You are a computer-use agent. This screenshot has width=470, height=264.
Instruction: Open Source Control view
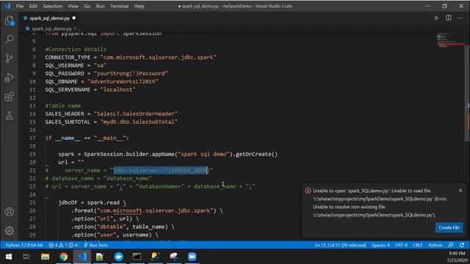(10, 59)
